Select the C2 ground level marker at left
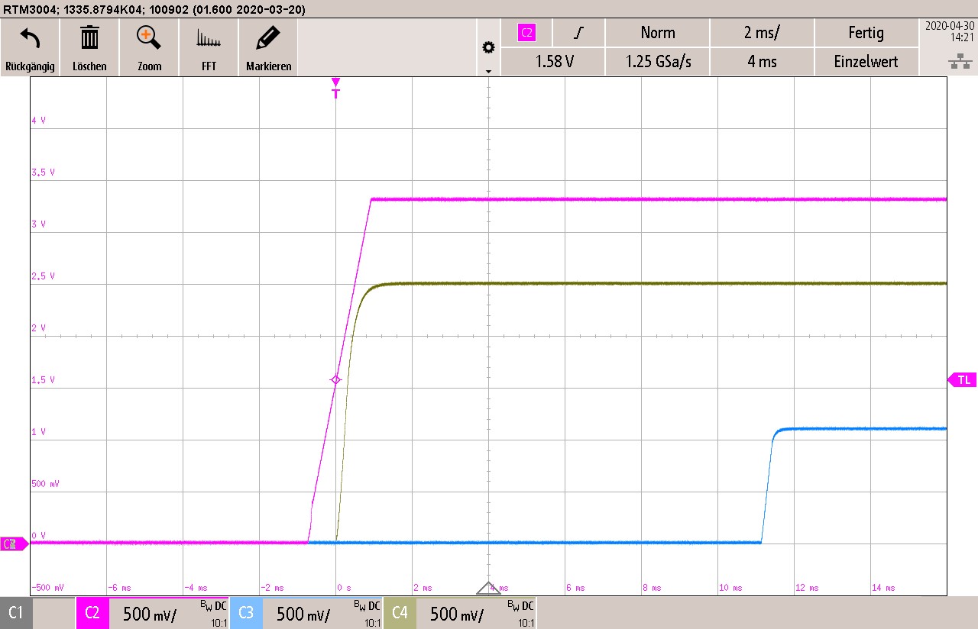The width and height of the screenshot is (978, 629). [13, 544]
